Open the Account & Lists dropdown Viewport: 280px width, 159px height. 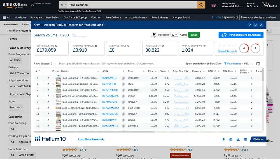232,5
